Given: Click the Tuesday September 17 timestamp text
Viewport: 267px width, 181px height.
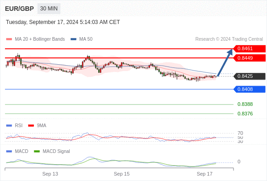Looking at the screenshot, I should pos(63,22).
